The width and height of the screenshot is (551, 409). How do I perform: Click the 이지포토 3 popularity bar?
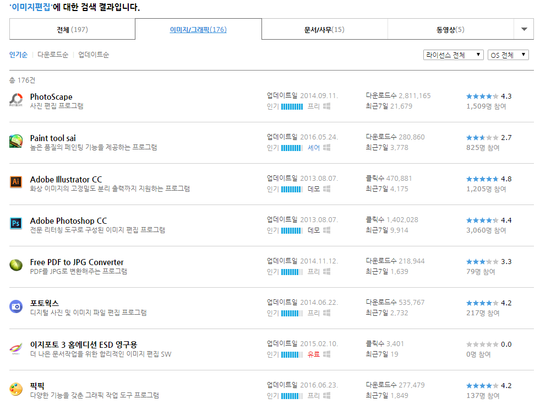tap(292, 354)
